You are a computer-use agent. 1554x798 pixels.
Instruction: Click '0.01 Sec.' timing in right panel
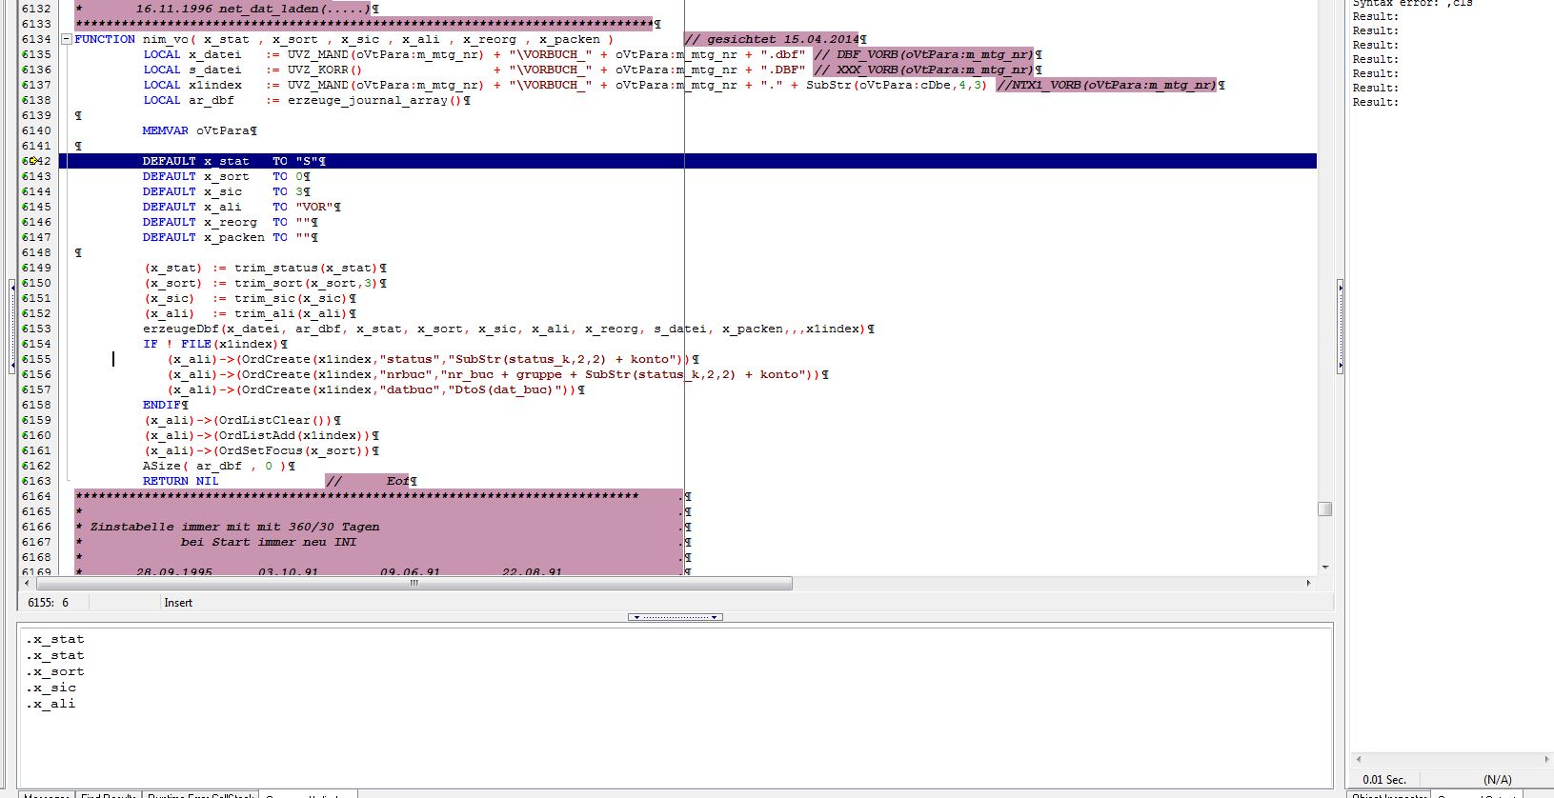click(x=1384, y=779)
